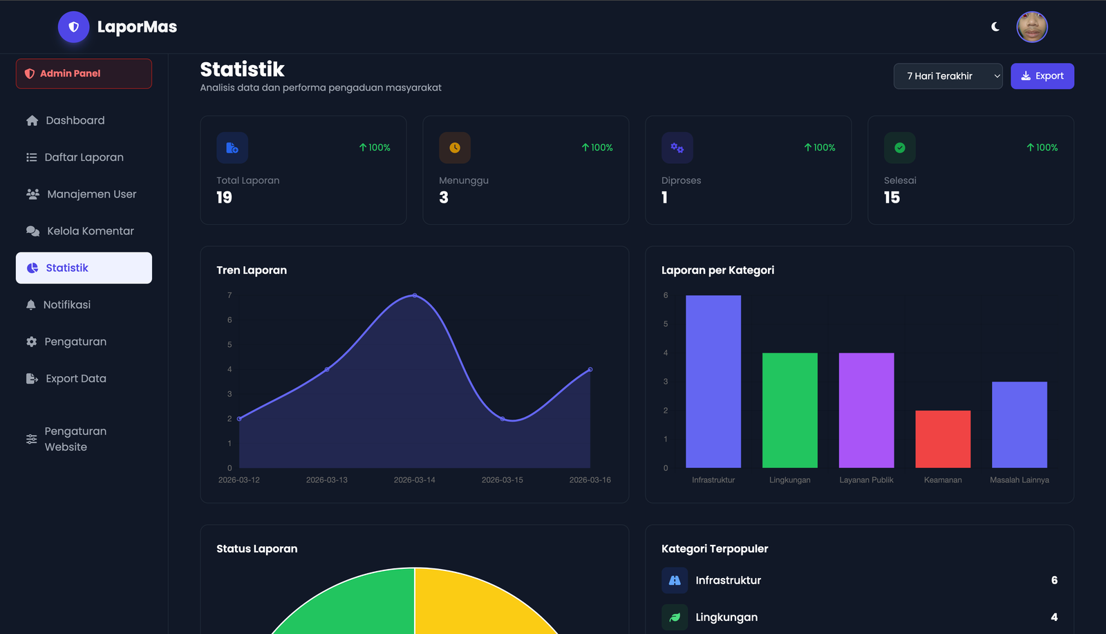The height and width of the screenshot is (634, 1106).
Task: Click the 'Tren Laporan' chart title
Action: [x=252, y=270]
